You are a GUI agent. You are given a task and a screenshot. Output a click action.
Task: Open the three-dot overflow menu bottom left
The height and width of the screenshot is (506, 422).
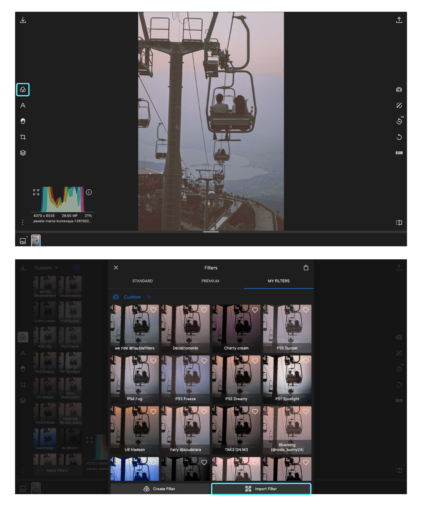click(23, 222)
